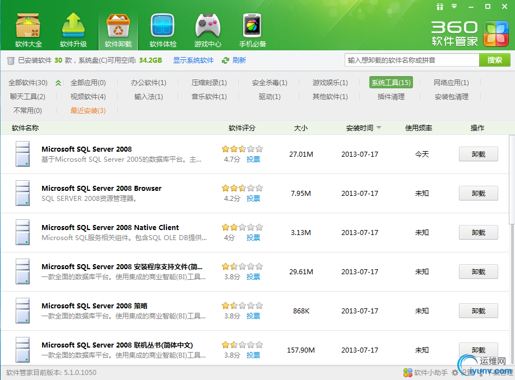
Task: Open 插件清理 plugin cleanup
Action: (x=391, y=97)
